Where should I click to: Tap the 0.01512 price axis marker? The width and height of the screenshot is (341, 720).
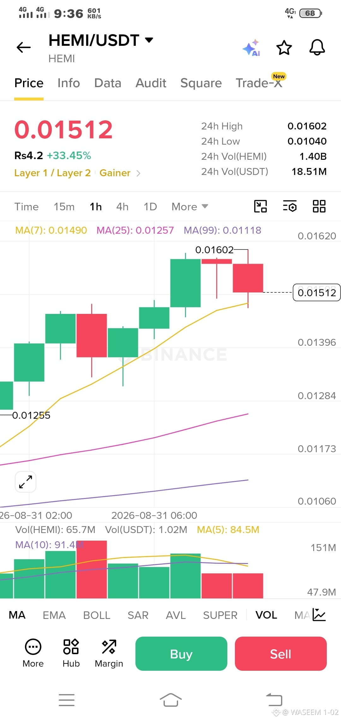(317, 292)
